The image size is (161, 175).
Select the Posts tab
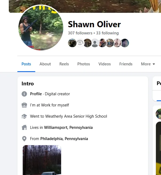pos(26,64)
